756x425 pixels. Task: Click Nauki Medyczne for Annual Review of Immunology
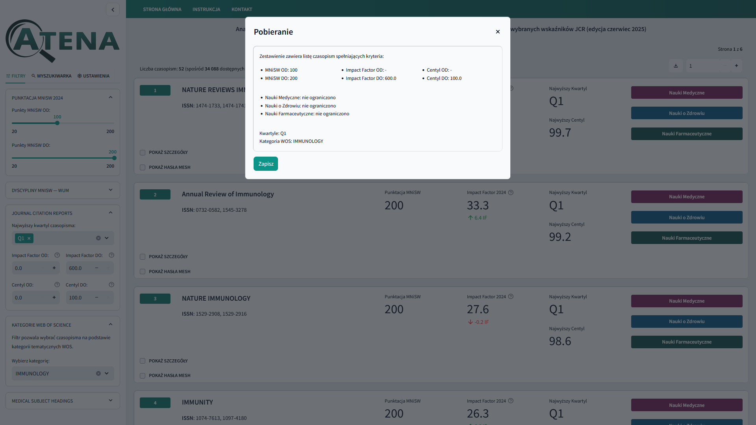(x=687, y=197)
